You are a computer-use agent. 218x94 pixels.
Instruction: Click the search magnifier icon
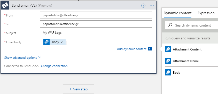click(x=170, y=25)
